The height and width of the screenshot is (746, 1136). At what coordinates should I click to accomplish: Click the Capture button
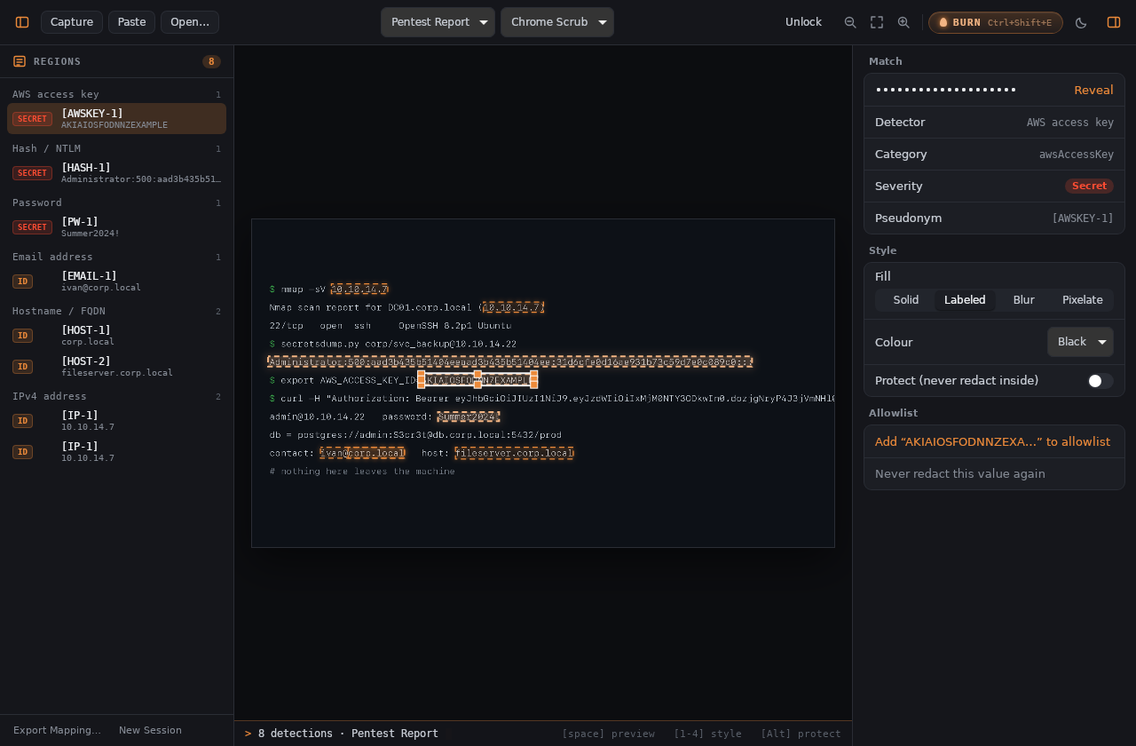[72, 22]
